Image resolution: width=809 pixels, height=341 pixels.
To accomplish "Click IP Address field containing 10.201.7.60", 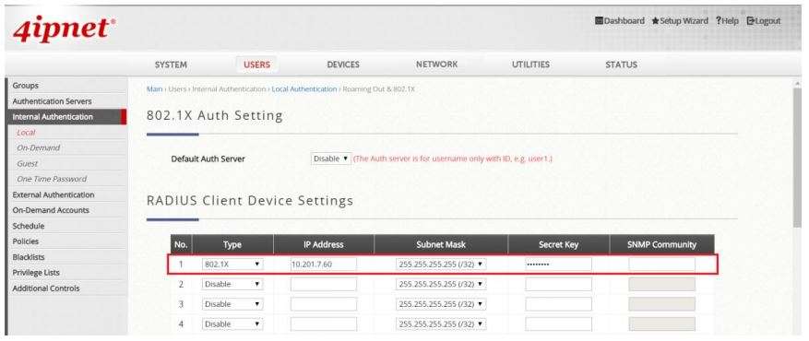I will [324, 265].
